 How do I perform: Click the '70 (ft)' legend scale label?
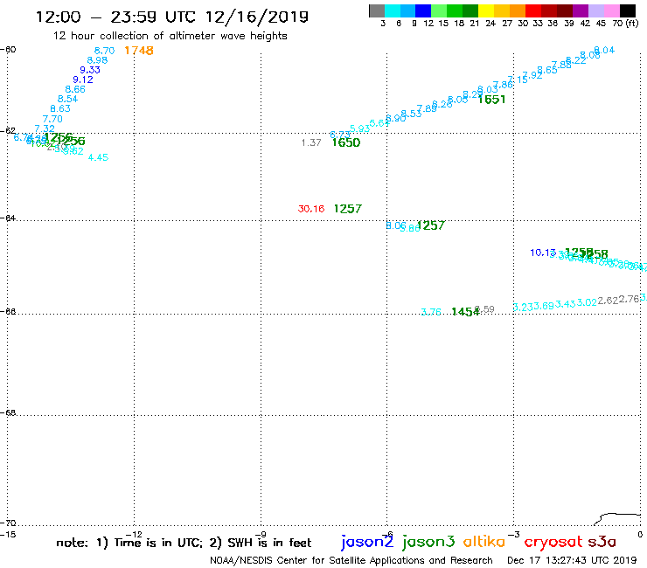[625, 24]
